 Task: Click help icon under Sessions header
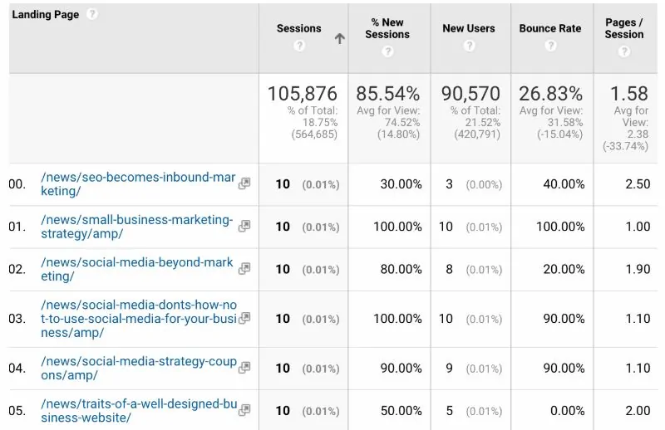pyautogui.click(x=298, y=46)
